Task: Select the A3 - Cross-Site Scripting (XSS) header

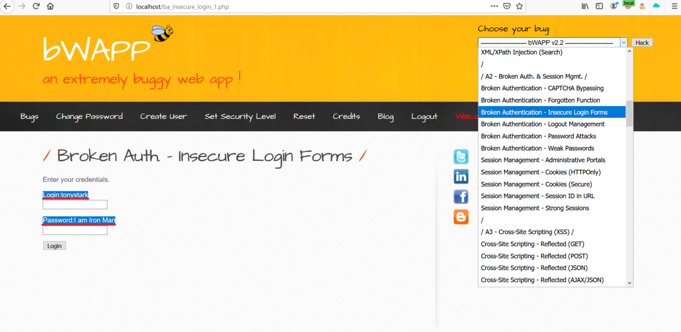Action: click(552, 232)
